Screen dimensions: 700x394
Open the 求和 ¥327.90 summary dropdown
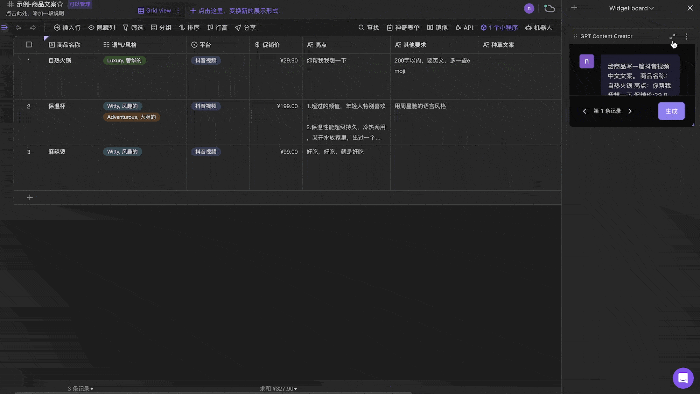pyautogui.click(x=278, y=388)
